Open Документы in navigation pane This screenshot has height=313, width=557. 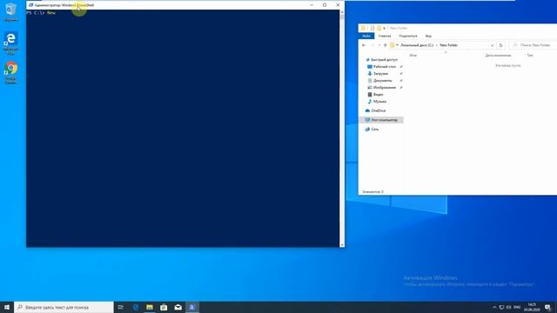tap(380, 81)
